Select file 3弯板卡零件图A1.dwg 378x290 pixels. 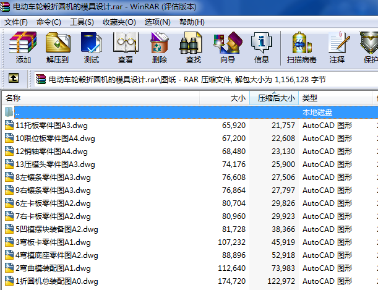pyautogui.click(x=53, y=242)
